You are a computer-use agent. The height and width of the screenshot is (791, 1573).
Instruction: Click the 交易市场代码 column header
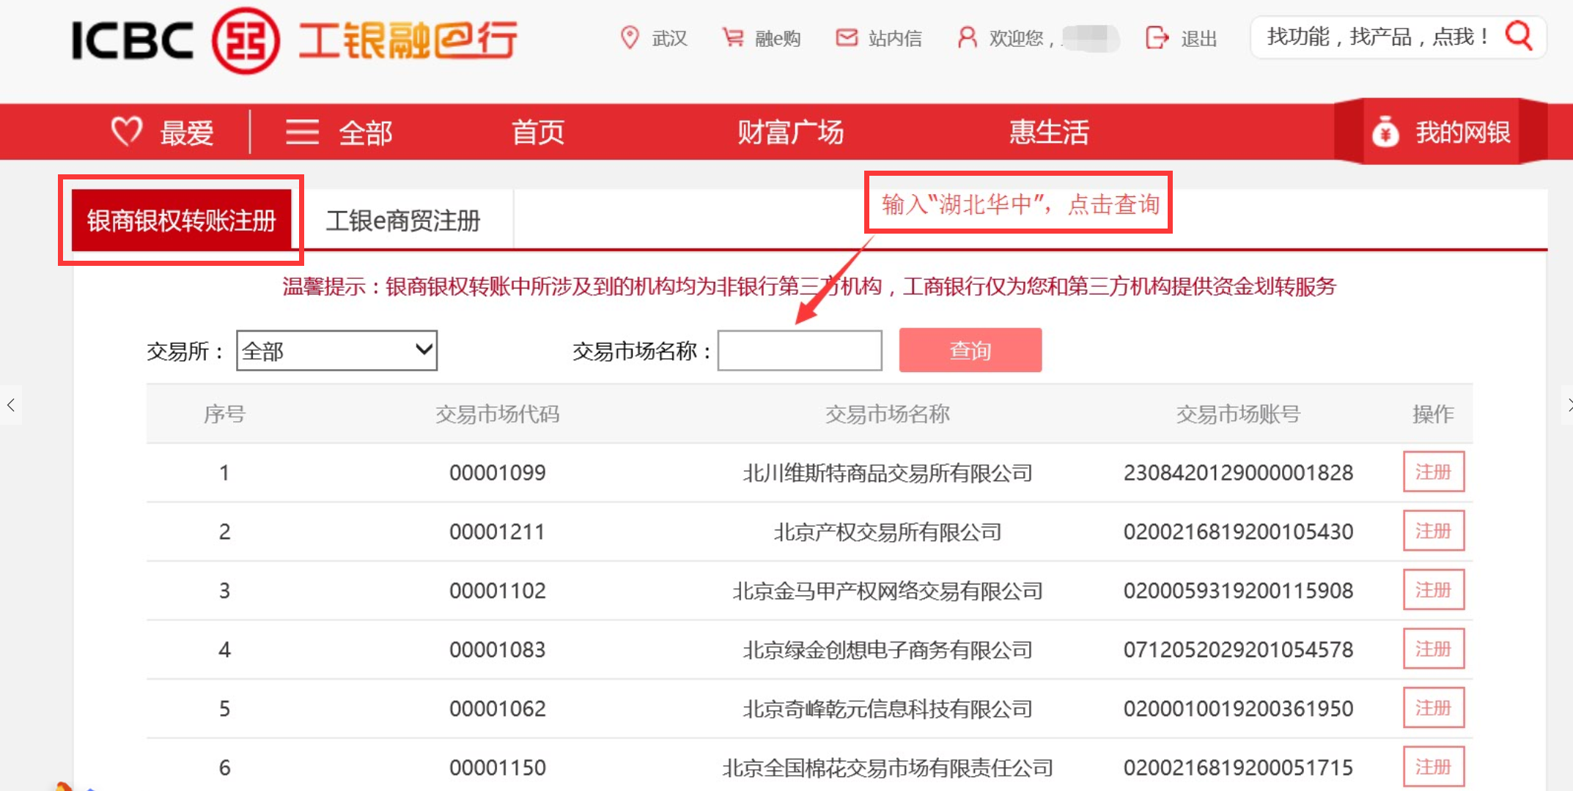pos(498,414)
